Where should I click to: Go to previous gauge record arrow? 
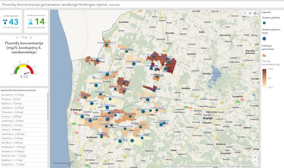click(17, 38)
